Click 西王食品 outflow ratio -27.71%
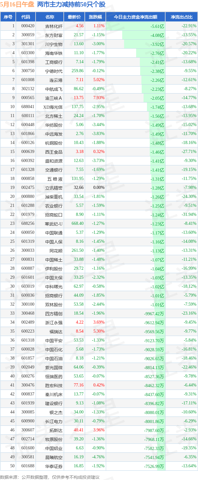 tap(189, 152)
